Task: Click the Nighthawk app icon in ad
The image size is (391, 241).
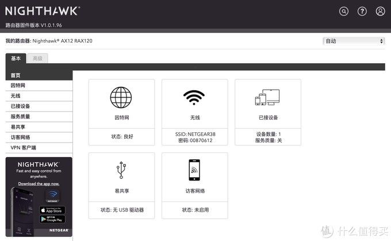Action: (52, 196)
